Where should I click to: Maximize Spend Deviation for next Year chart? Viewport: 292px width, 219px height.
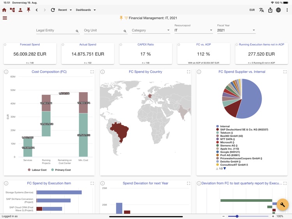[x=188, y=183]
